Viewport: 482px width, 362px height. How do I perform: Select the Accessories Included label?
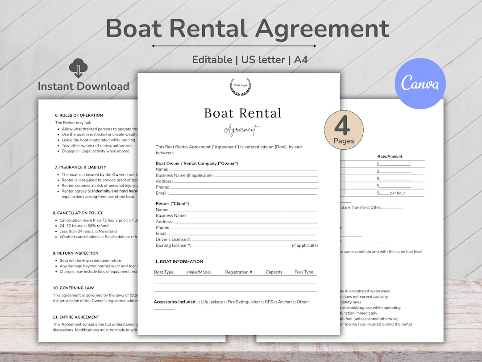175,302
